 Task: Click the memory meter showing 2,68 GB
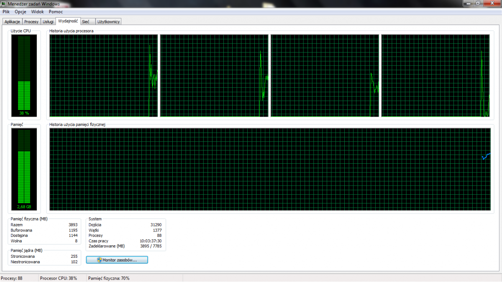(24, 169)
